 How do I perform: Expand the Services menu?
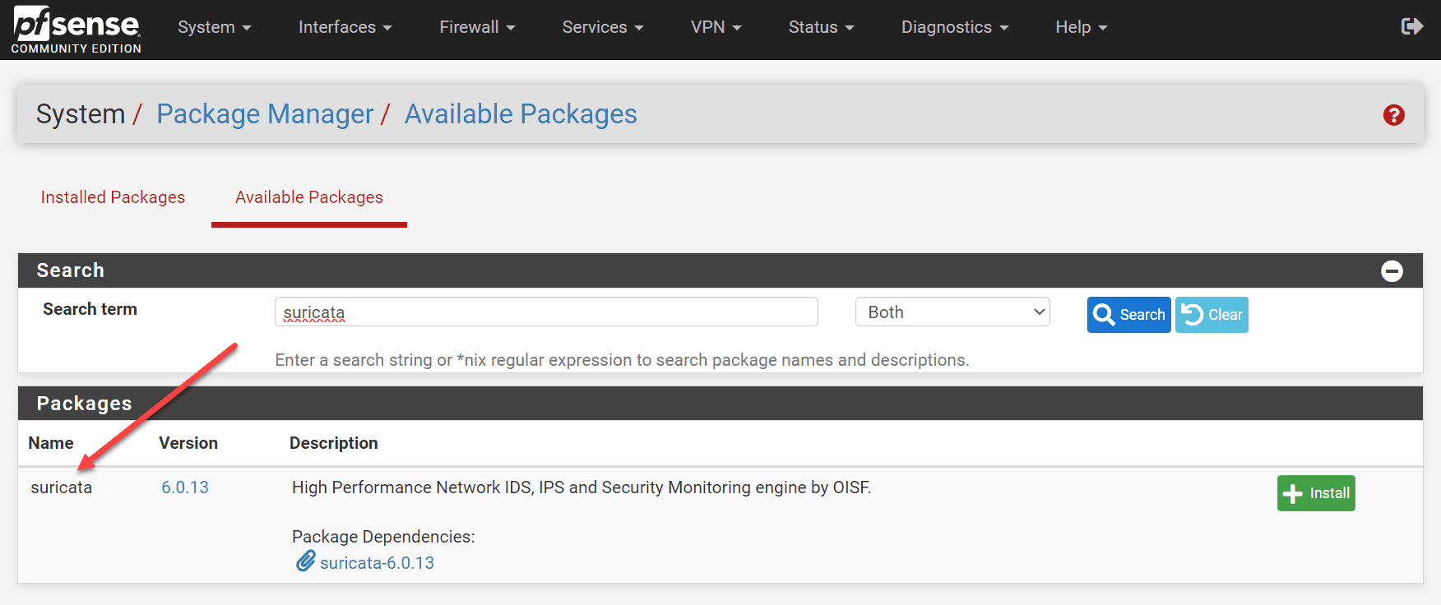tap(602, 27)
